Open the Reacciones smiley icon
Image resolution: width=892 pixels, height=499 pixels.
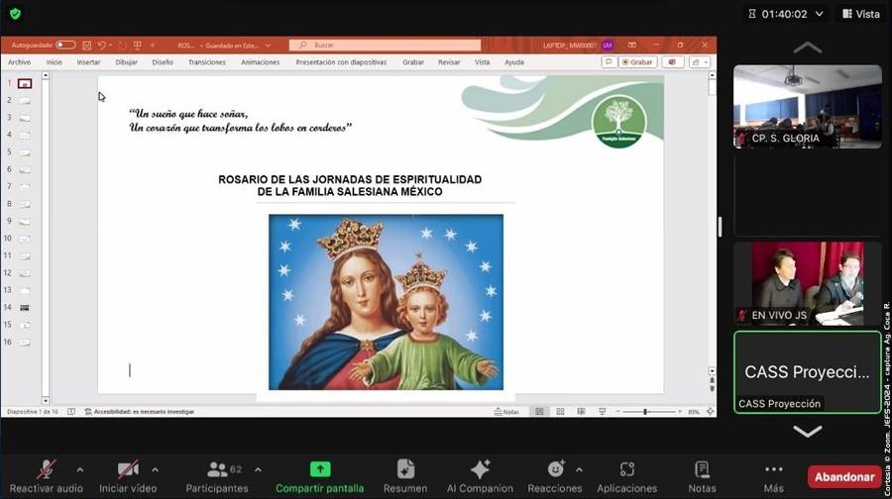point(555,469)
